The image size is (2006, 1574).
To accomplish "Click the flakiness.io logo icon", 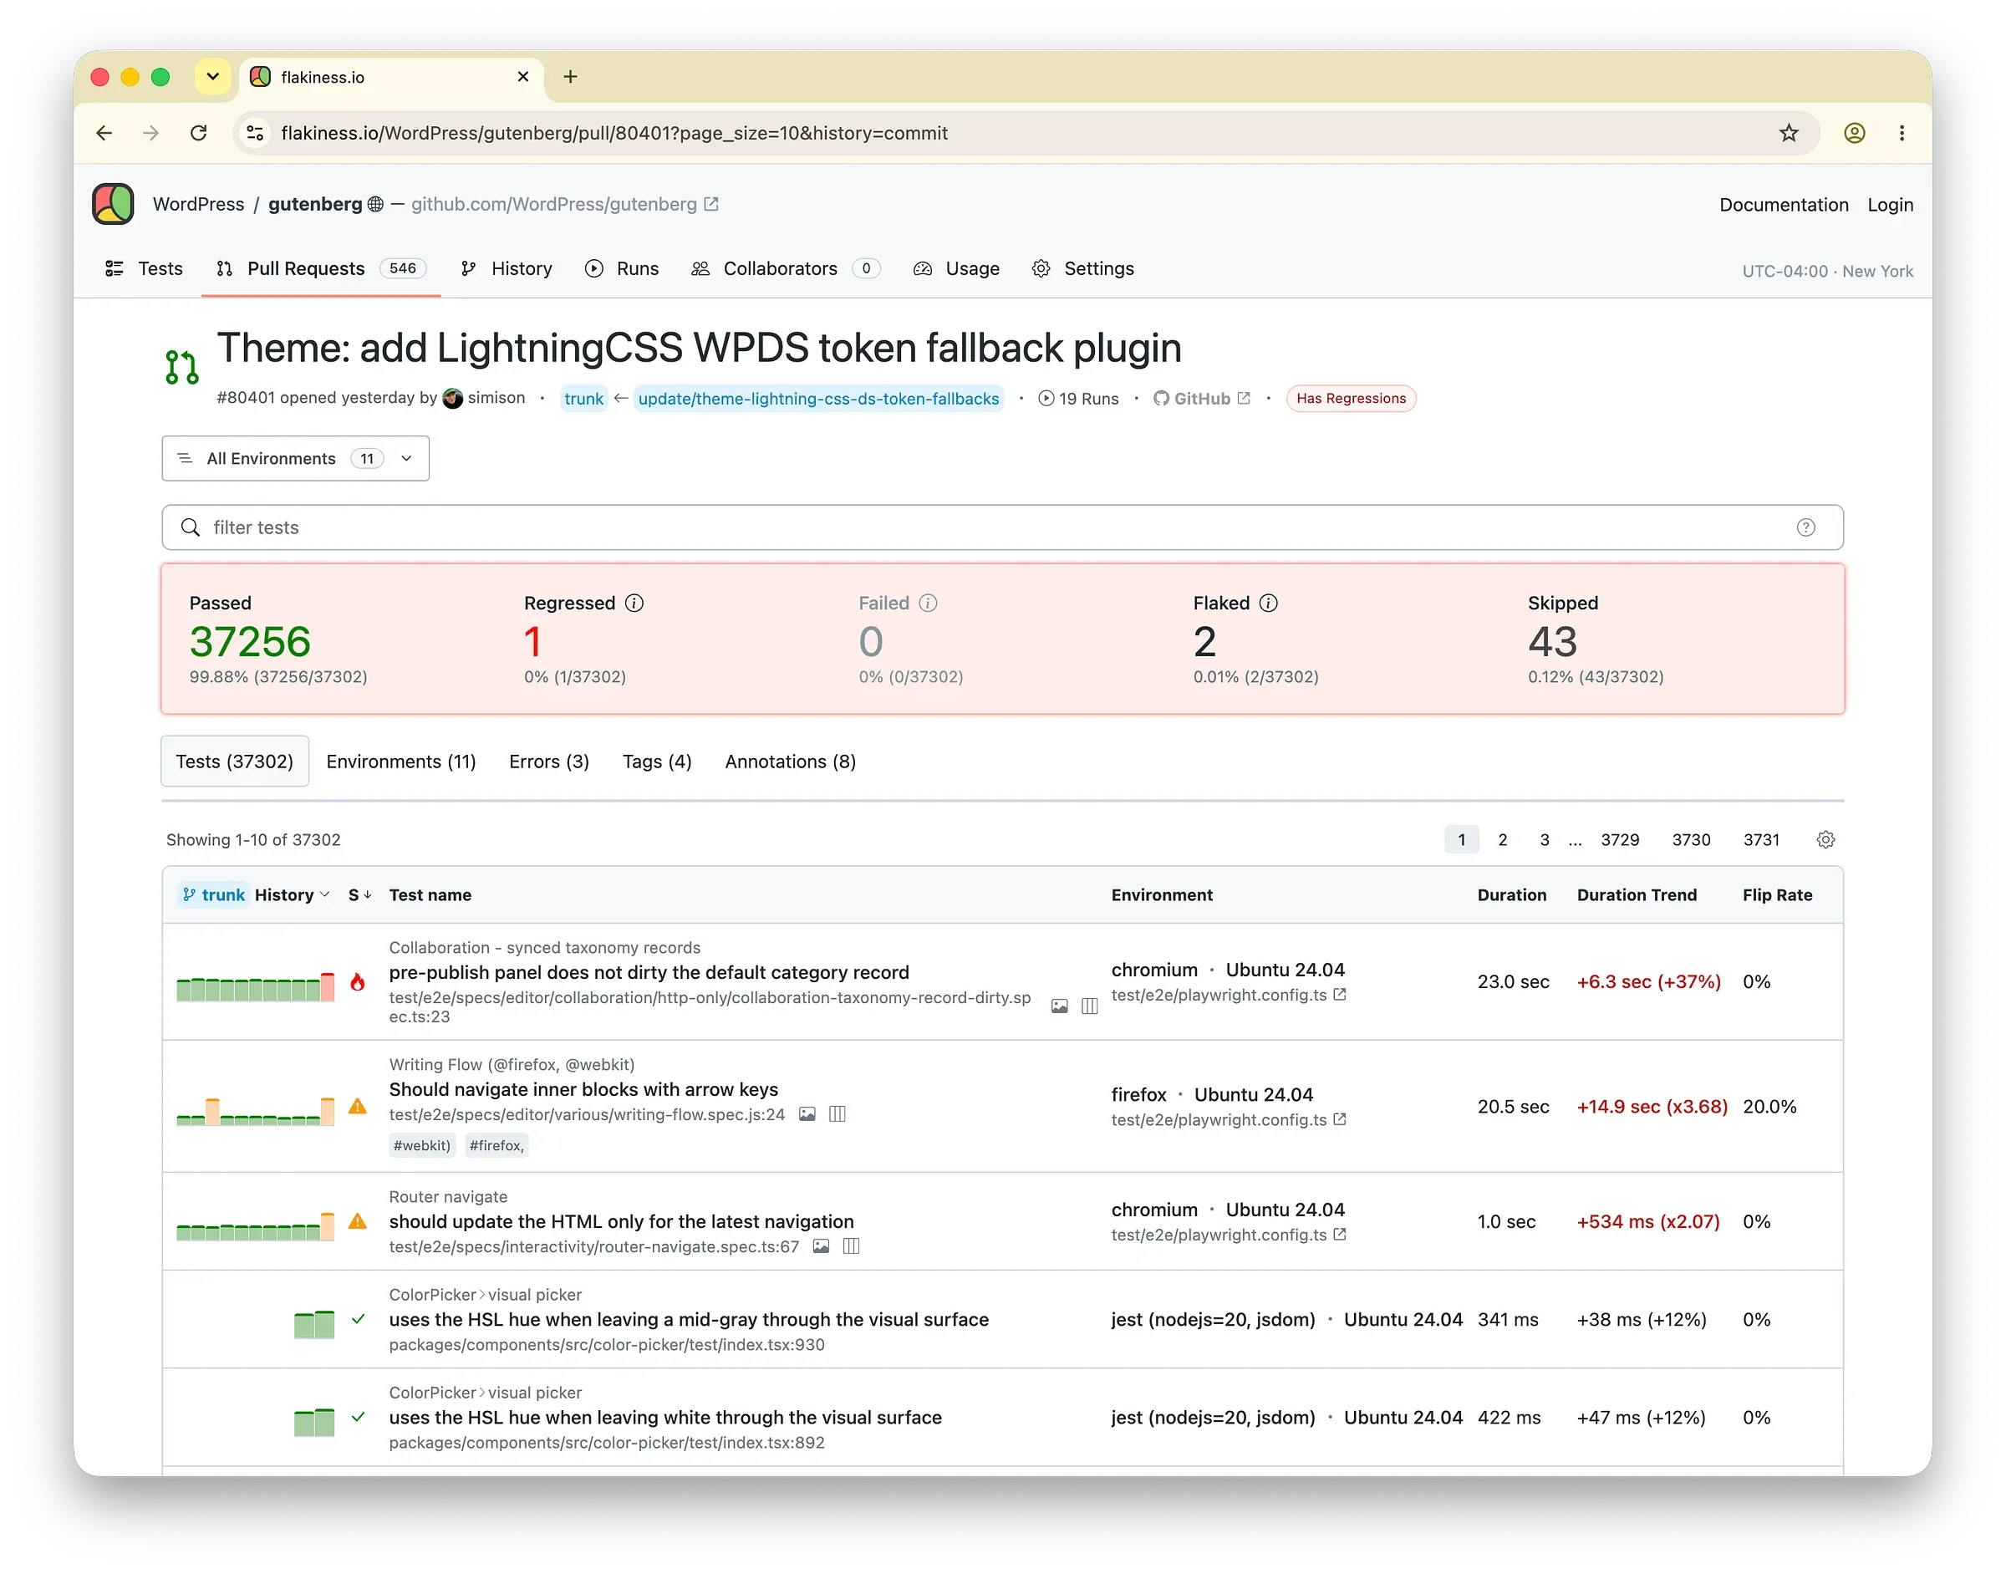I will [114, 204].
